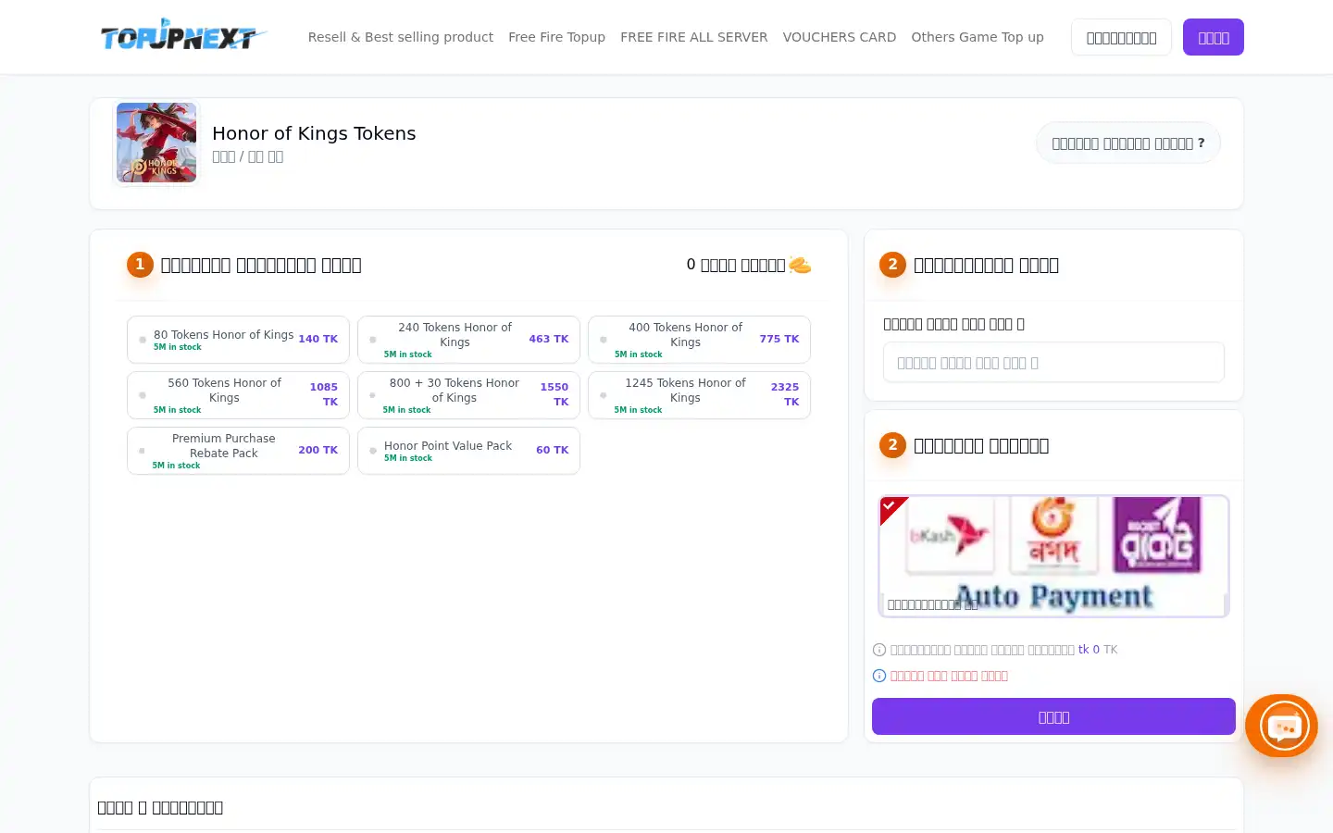Select 240 Tokens Honor of Kings option
The width and height of the screenshot is (1333, 833).
click(468, 340)
